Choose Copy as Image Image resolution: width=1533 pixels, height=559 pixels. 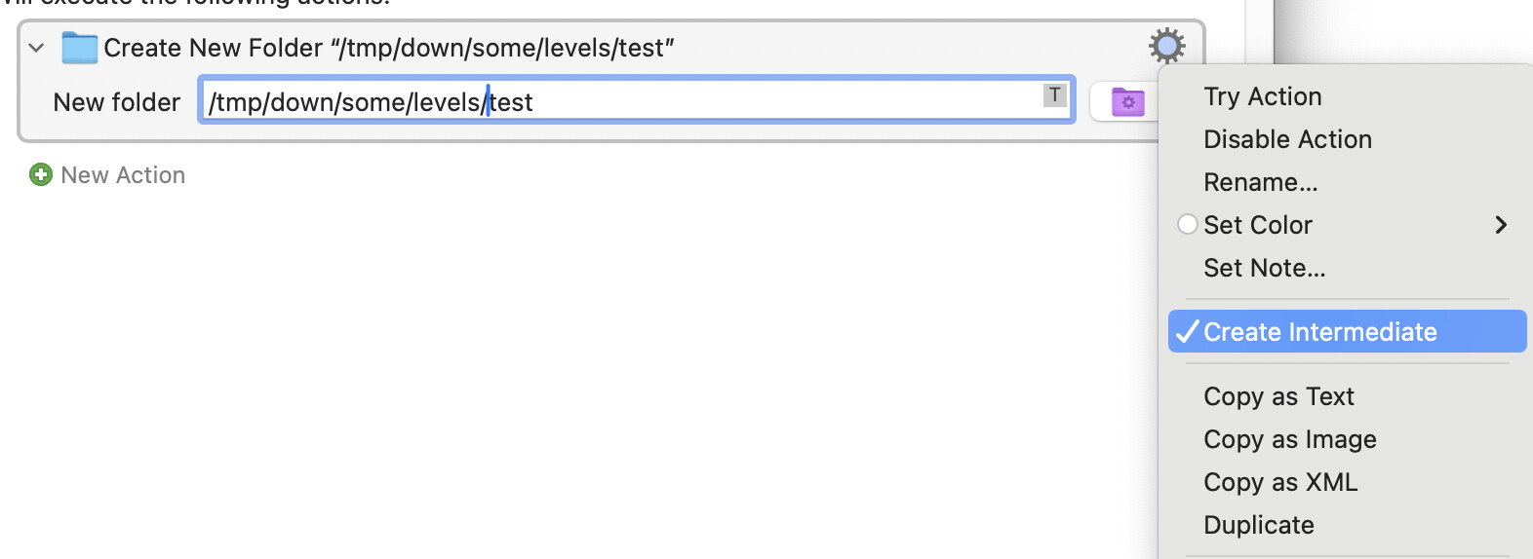(1289, 439)
